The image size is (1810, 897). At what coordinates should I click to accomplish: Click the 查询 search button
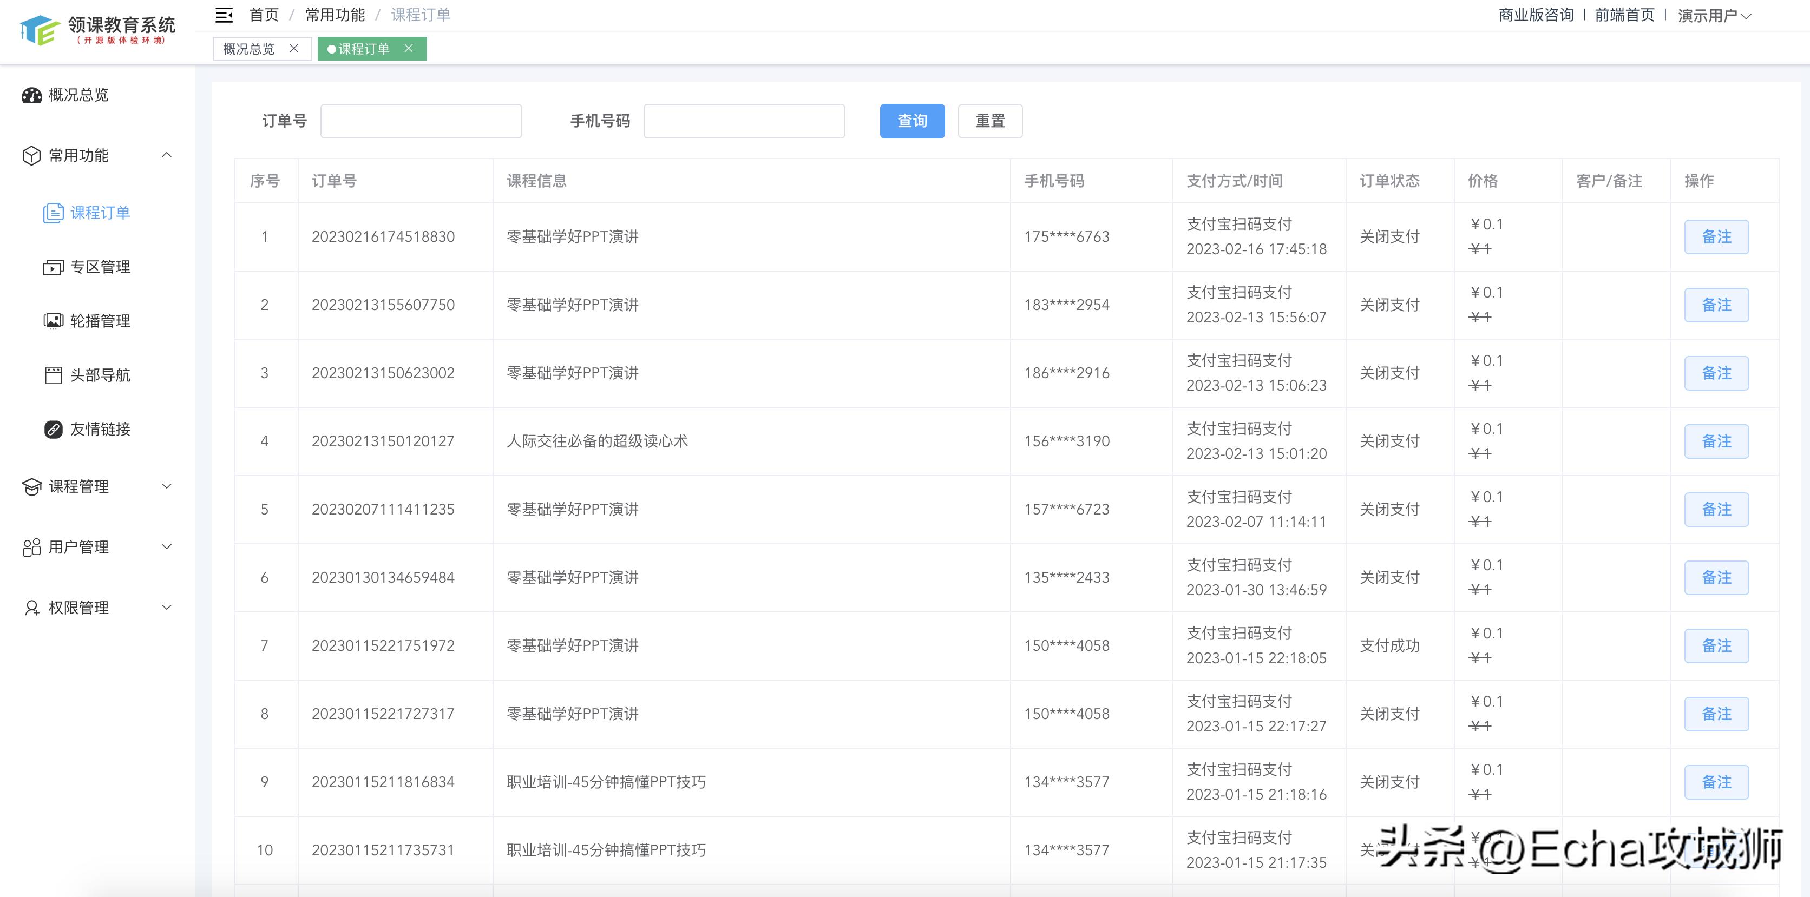[x=911, y=120]
